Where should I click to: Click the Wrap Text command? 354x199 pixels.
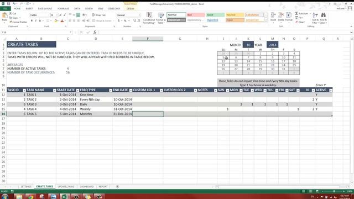click(x=98, y=15)
